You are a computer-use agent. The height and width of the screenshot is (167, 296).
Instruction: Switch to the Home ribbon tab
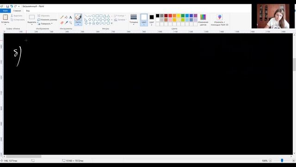pyautogui.click(x=17, y=11)
